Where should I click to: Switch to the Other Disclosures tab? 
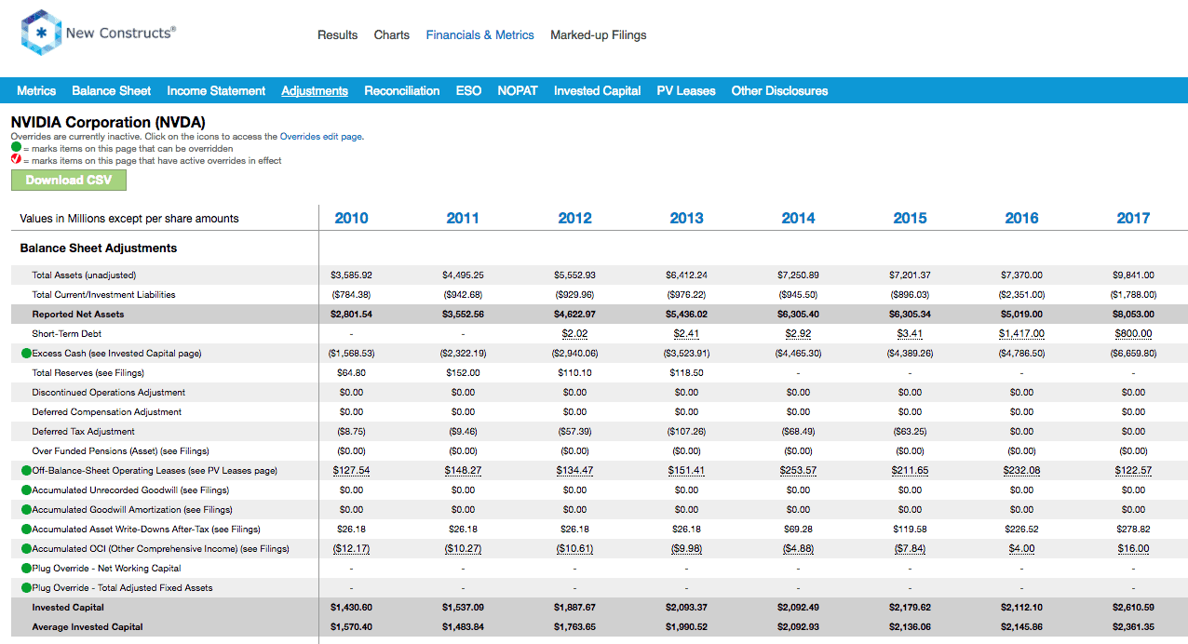pos(780,91)
